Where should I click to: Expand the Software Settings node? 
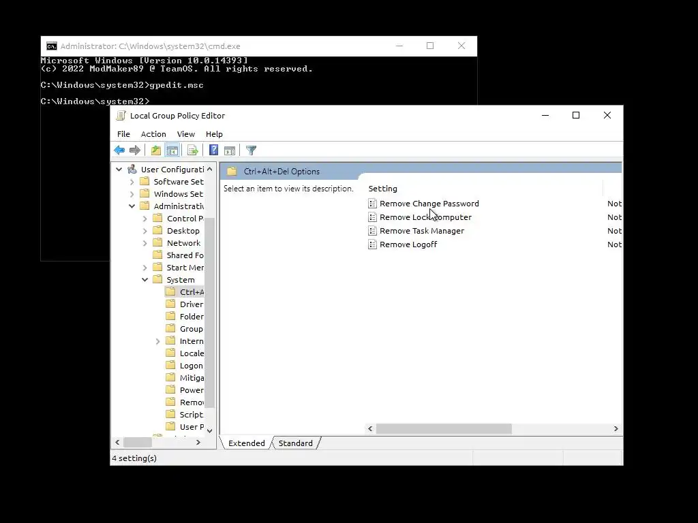[x=132, y=182]
